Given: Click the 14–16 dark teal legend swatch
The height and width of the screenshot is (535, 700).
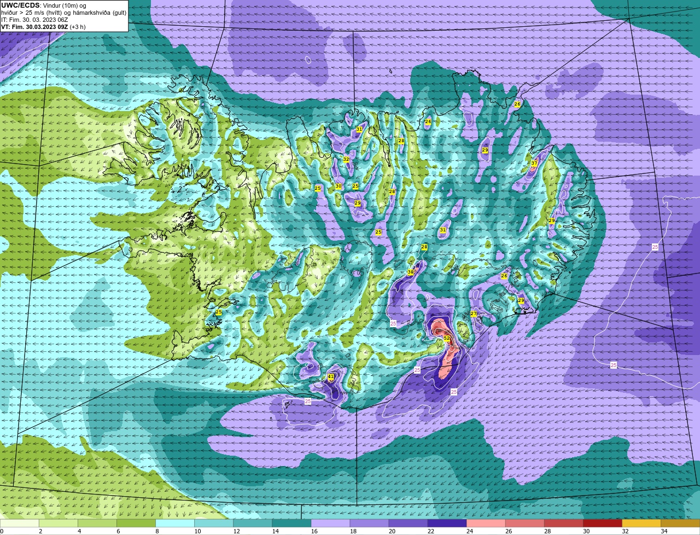Looking at the screenshot, I should click(x=291, y=524).
